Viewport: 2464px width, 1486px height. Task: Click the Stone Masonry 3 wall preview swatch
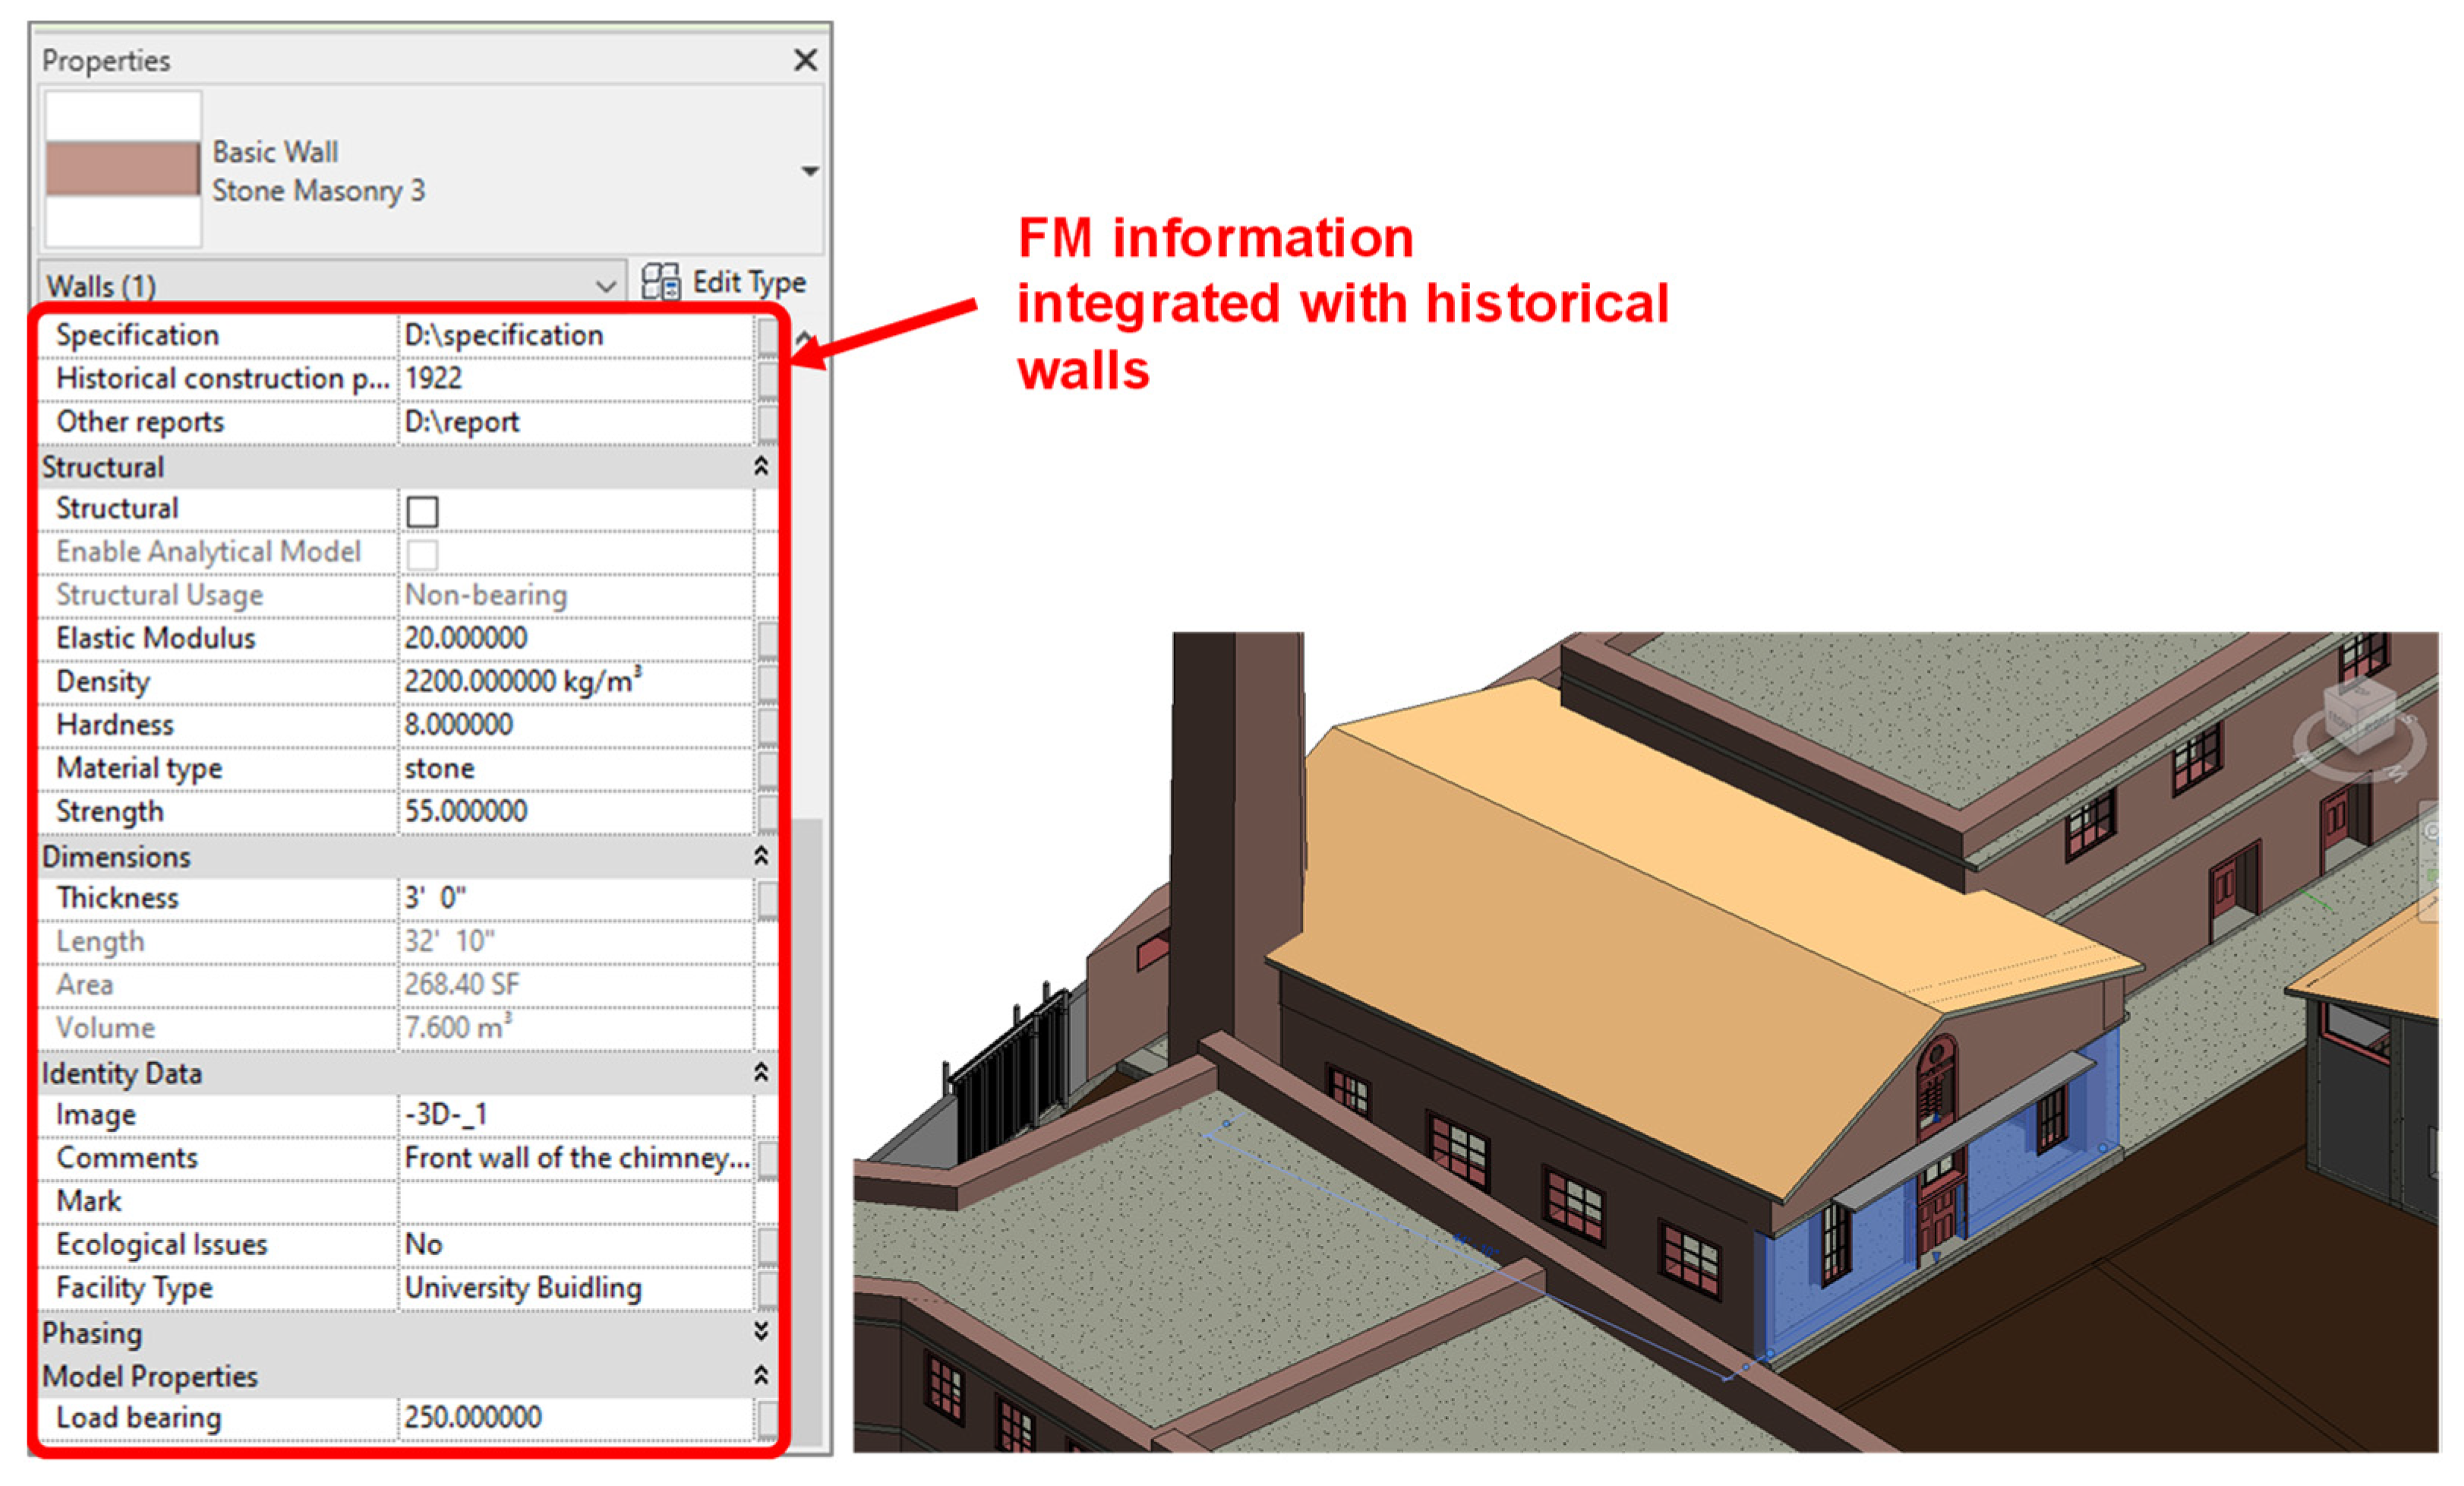coord(123,168)
